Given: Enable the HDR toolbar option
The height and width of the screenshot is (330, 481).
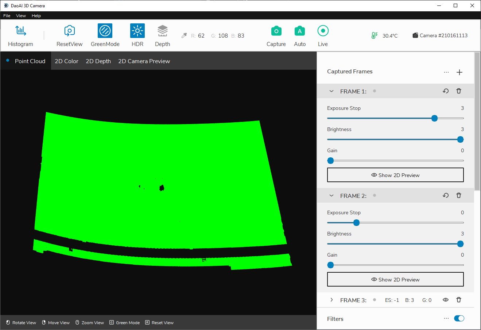Looking at the screenshot, I should click(137, 31).
